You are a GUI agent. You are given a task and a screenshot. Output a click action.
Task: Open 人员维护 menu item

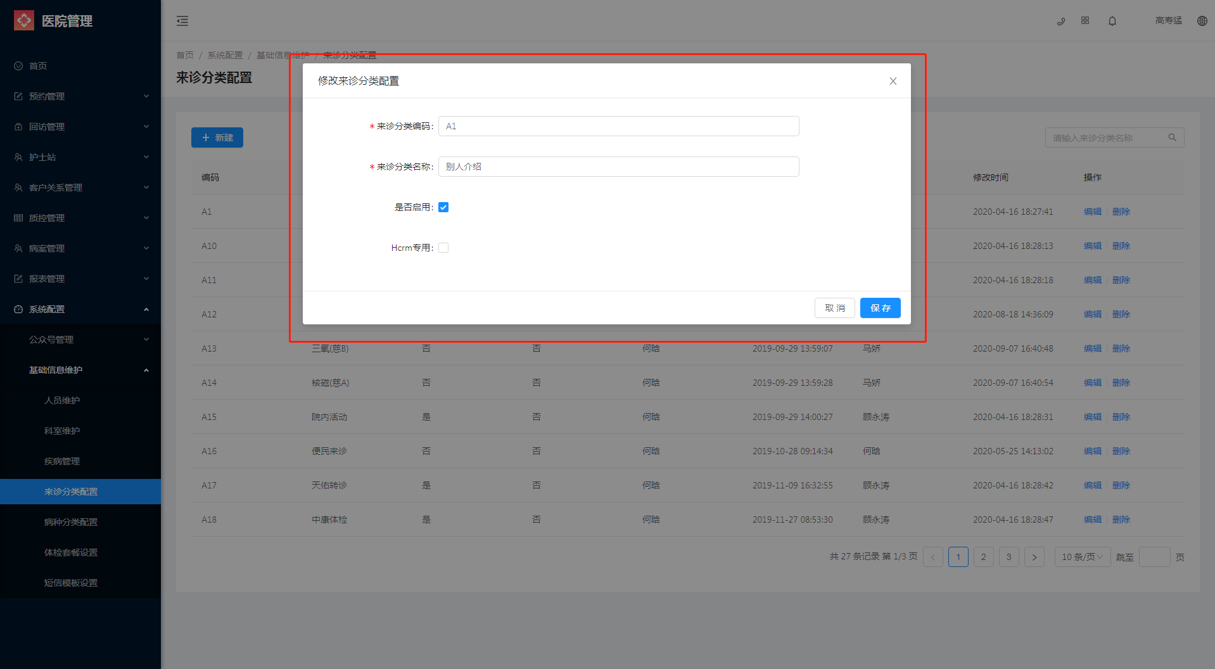point(80,400)
